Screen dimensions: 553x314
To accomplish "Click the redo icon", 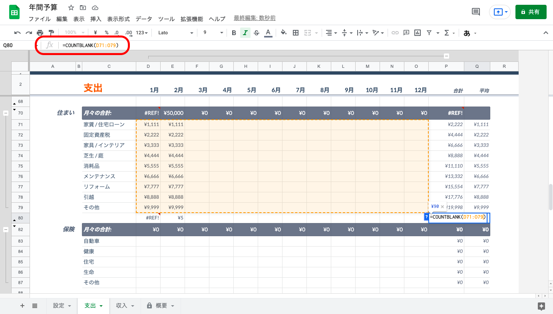I will [29, 33].
